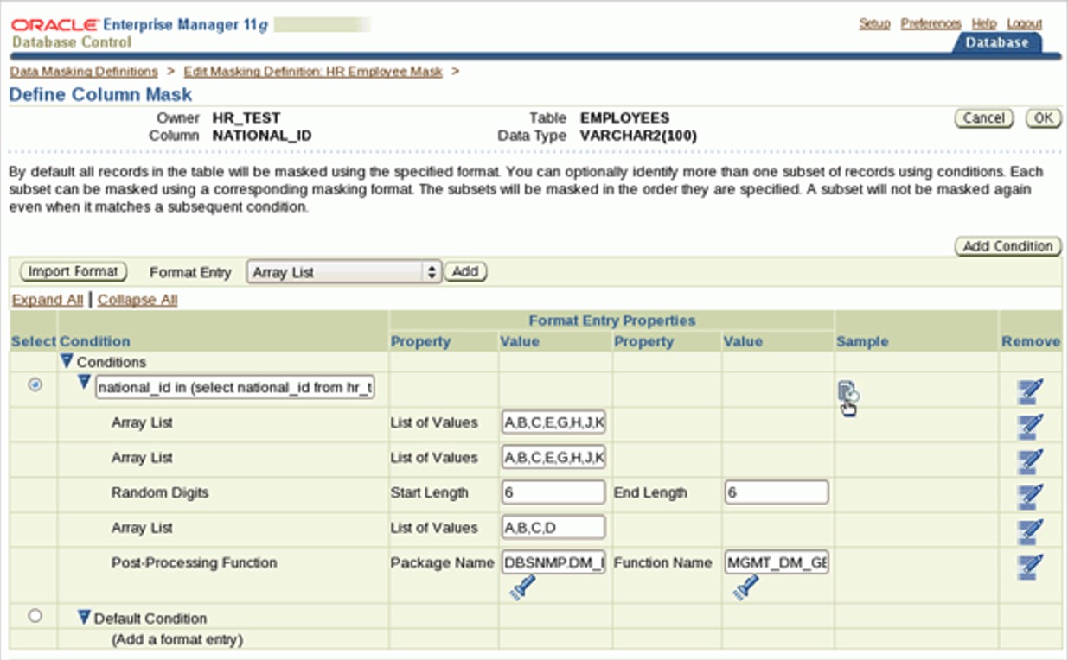Click the Sample column header
Image resolution: width=1068 pixels, height=660 pixels.
[862, 341]
